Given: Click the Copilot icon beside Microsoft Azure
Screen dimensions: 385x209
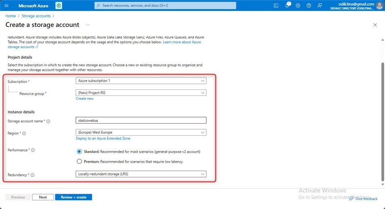Looking at the screenshot, I should point(59,5).
